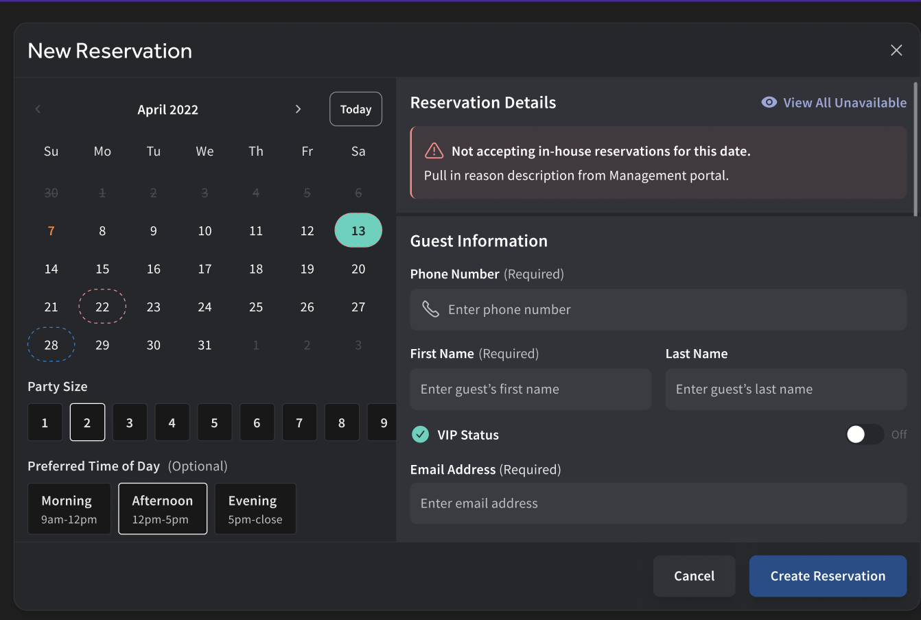Cancel the new reservation
Viewport: 921px width, 620px height.
coord(694,576)
